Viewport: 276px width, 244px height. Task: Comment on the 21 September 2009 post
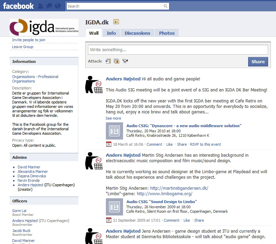(x=172, y=220)
